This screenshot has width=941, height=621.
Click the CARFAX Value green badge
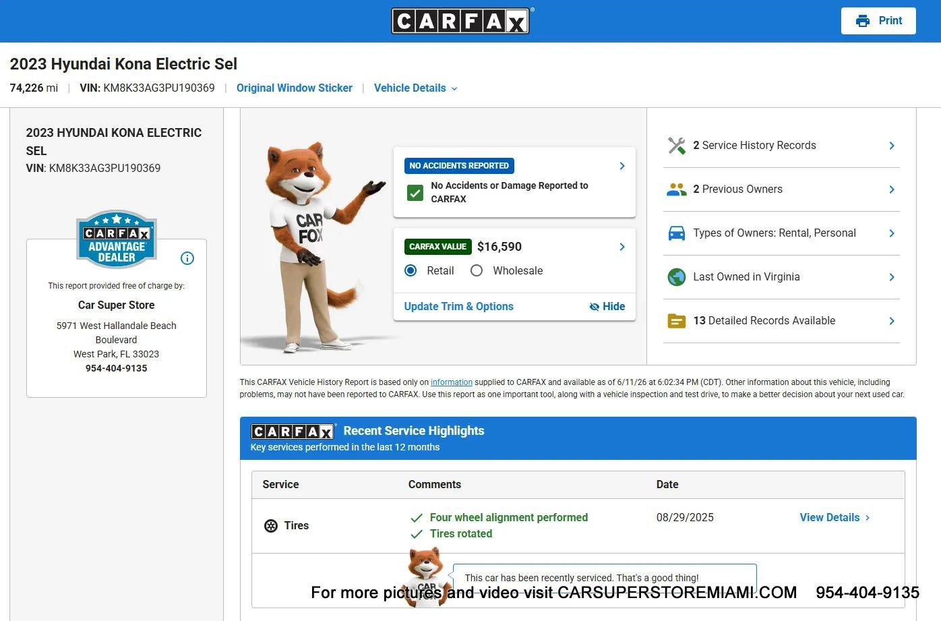pos(438,247)
